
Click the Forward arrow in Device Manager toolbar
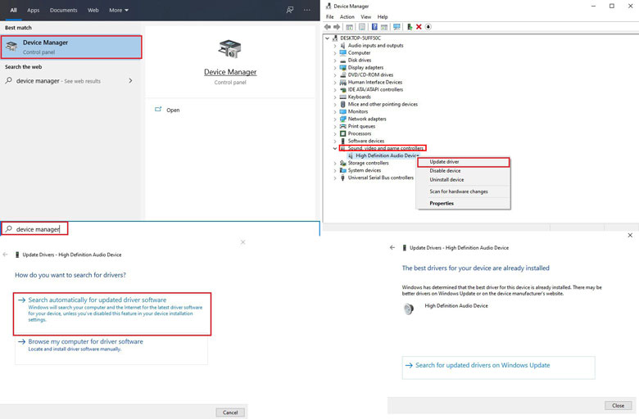(x=337, y=27)
